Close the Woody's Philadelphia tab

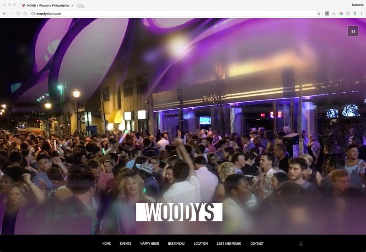tap(72, 5)
